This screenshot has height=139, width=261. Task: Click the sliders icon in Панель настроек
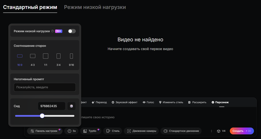tap(32, 131)
